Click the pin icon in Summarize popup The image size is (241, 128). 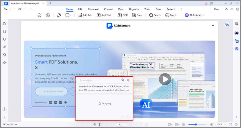pos(123,80)
